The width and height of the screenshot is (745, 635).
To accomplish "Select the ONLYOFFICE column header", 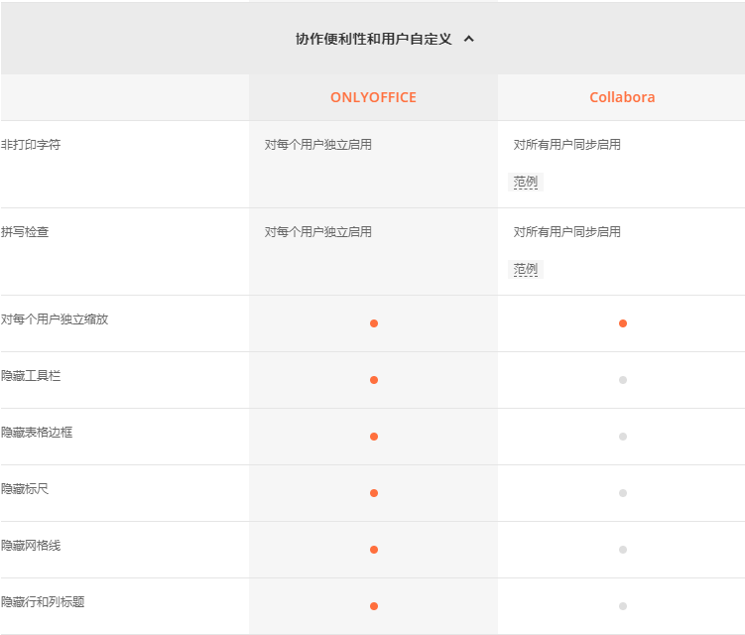I will 373,97.
